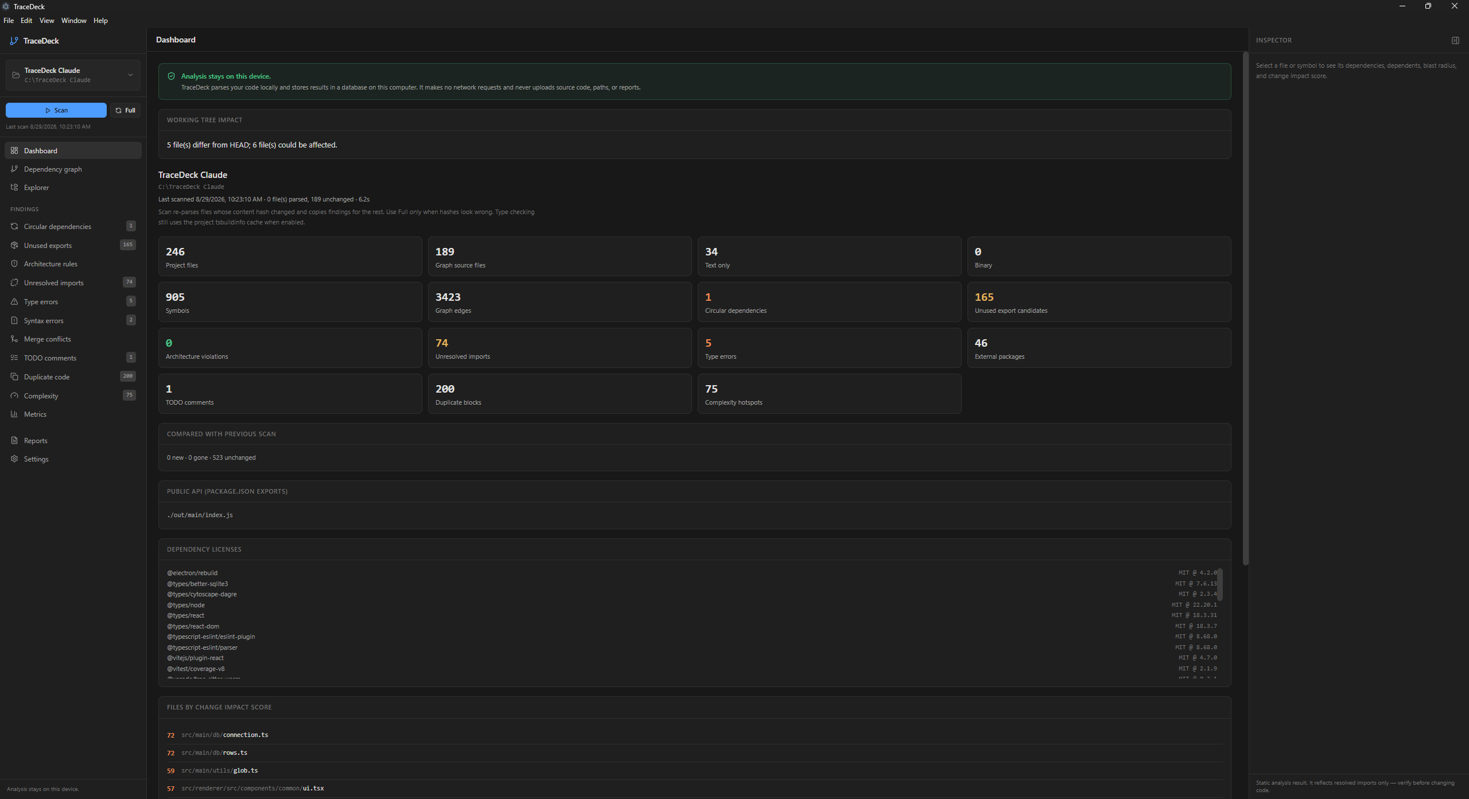
Task: Click the Reports document icon
Action: 14,440
